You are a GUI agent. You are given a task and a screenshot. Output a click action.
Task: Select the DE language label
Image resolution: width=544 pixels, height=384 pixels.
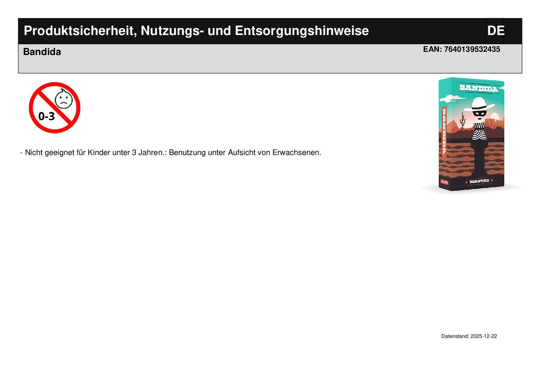coord(496,31)
